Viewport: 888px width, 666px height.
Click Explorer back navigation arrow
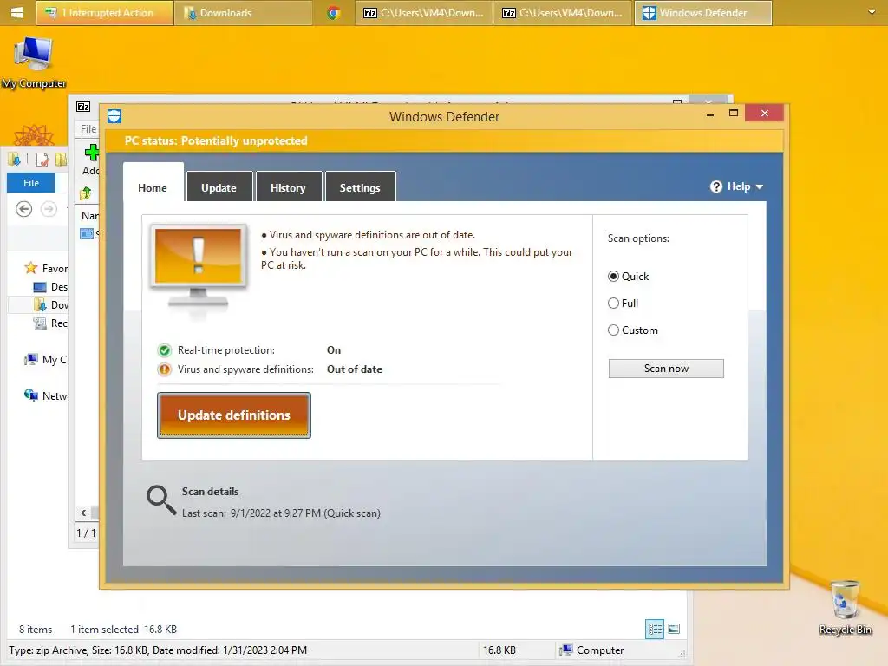[23, 209]
